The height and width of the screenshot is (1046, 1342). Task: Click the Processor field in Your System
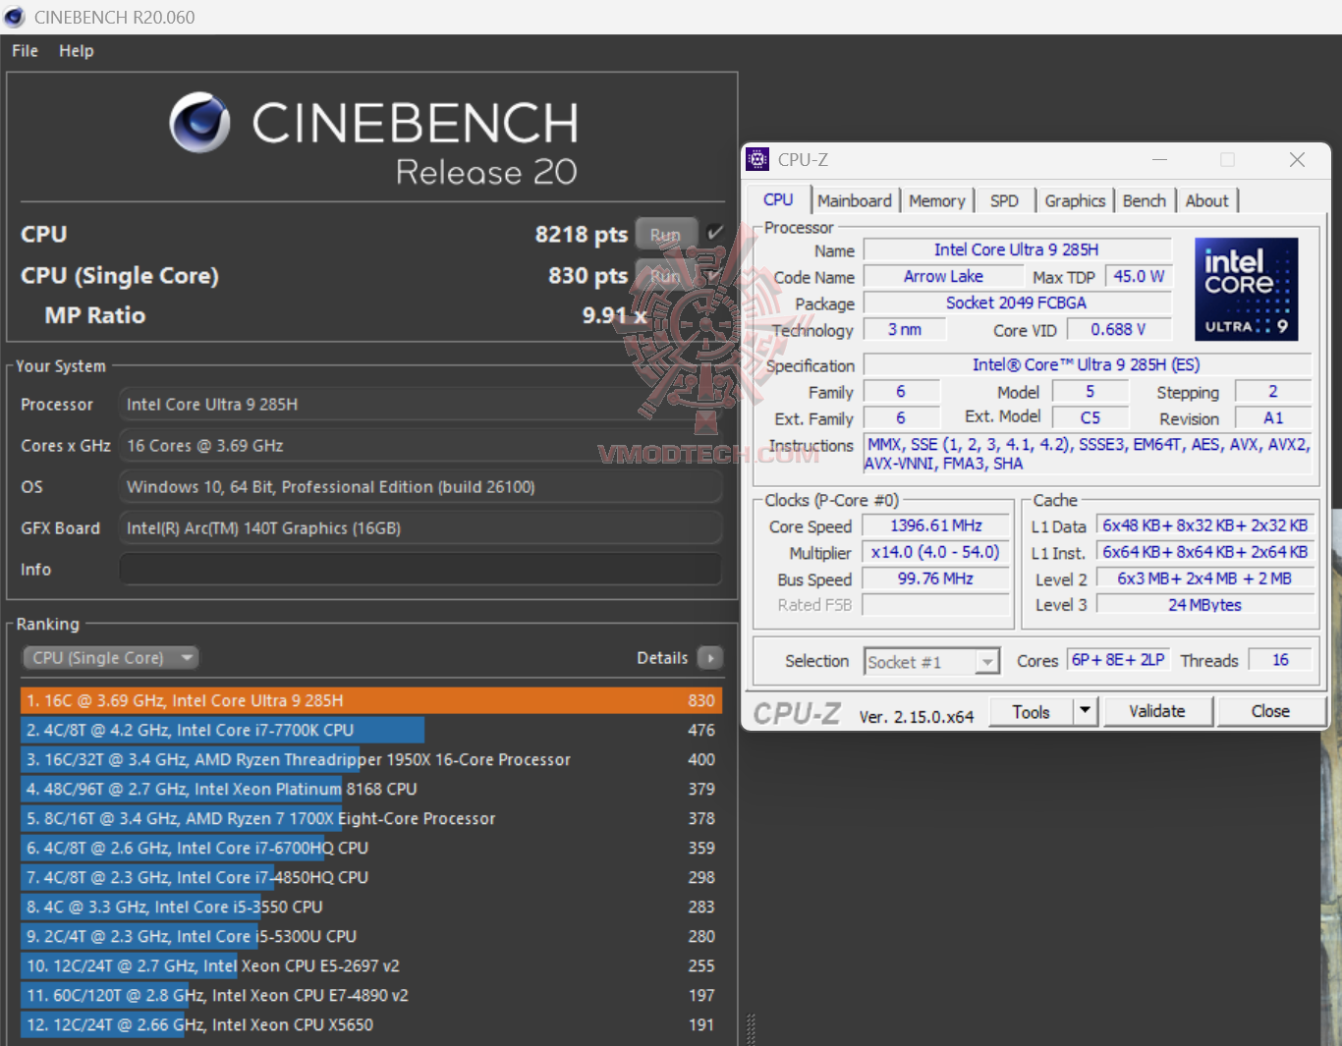click(x=420, y=405)
